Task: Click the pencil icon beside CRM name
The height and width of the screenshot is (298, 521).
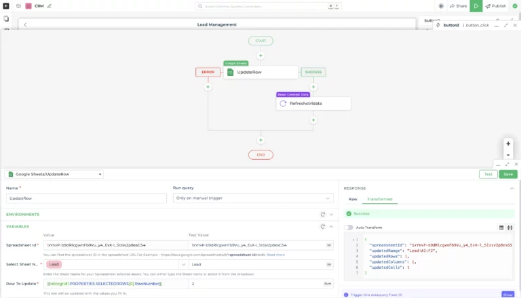Action: pyautogui.click(x=49, y=5)
